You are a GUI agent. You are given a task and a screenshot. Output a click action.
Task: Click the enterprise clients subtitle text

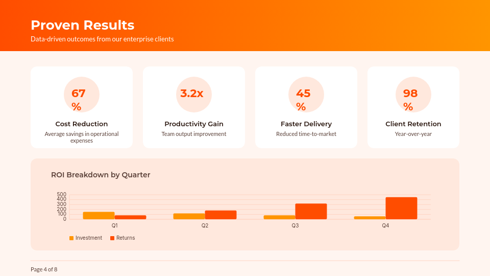pos(102,39)
